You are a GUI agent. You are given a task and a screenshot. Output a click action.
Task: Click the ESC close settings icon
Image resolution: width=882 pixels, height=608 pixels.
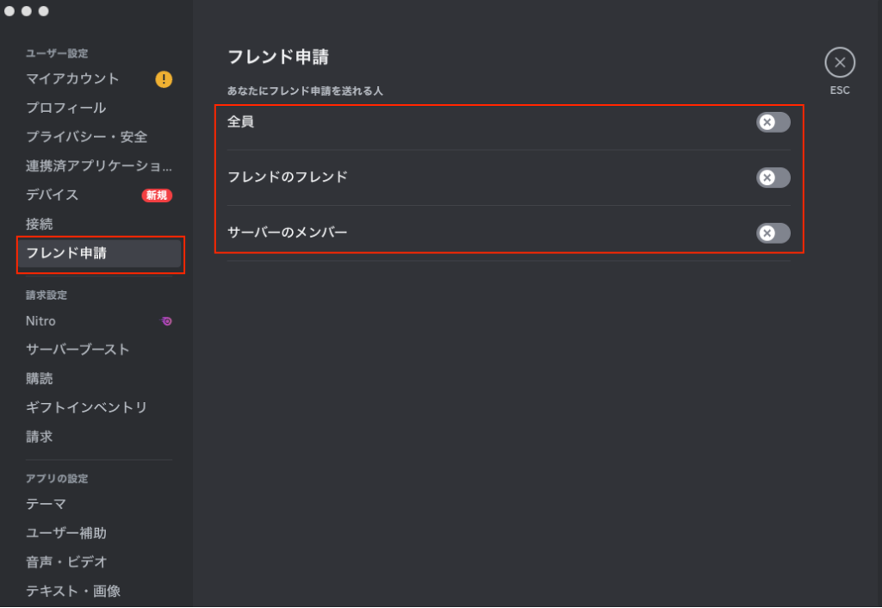click(x=840, y=63)
